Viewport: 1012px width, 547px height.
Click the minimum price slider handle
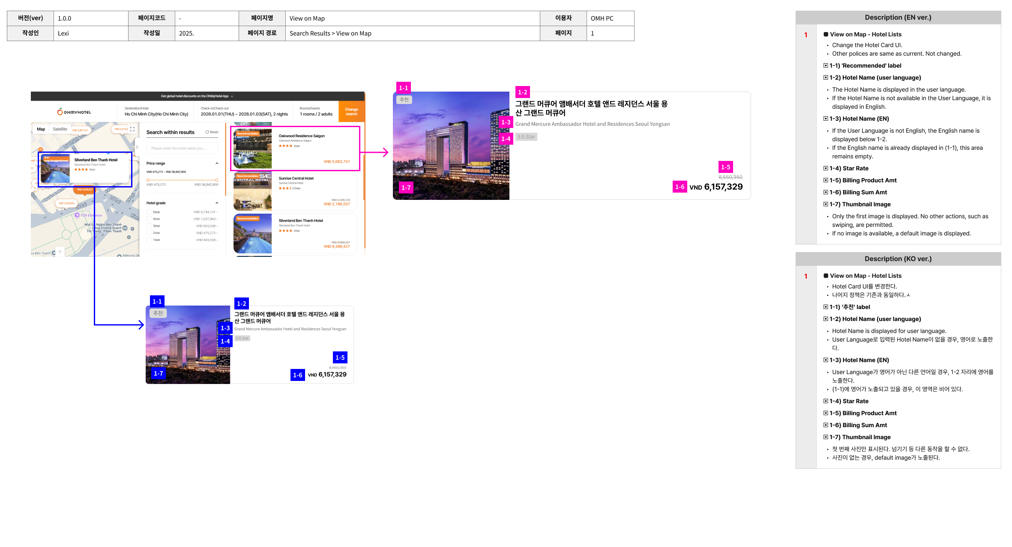click(148, 180)
